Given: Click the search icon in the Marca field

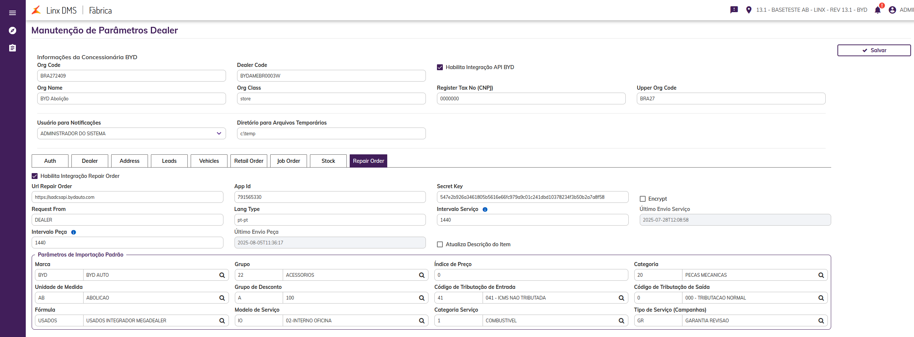Looking at the screenshot, I should pyautogui.click(x=222, y=275).
